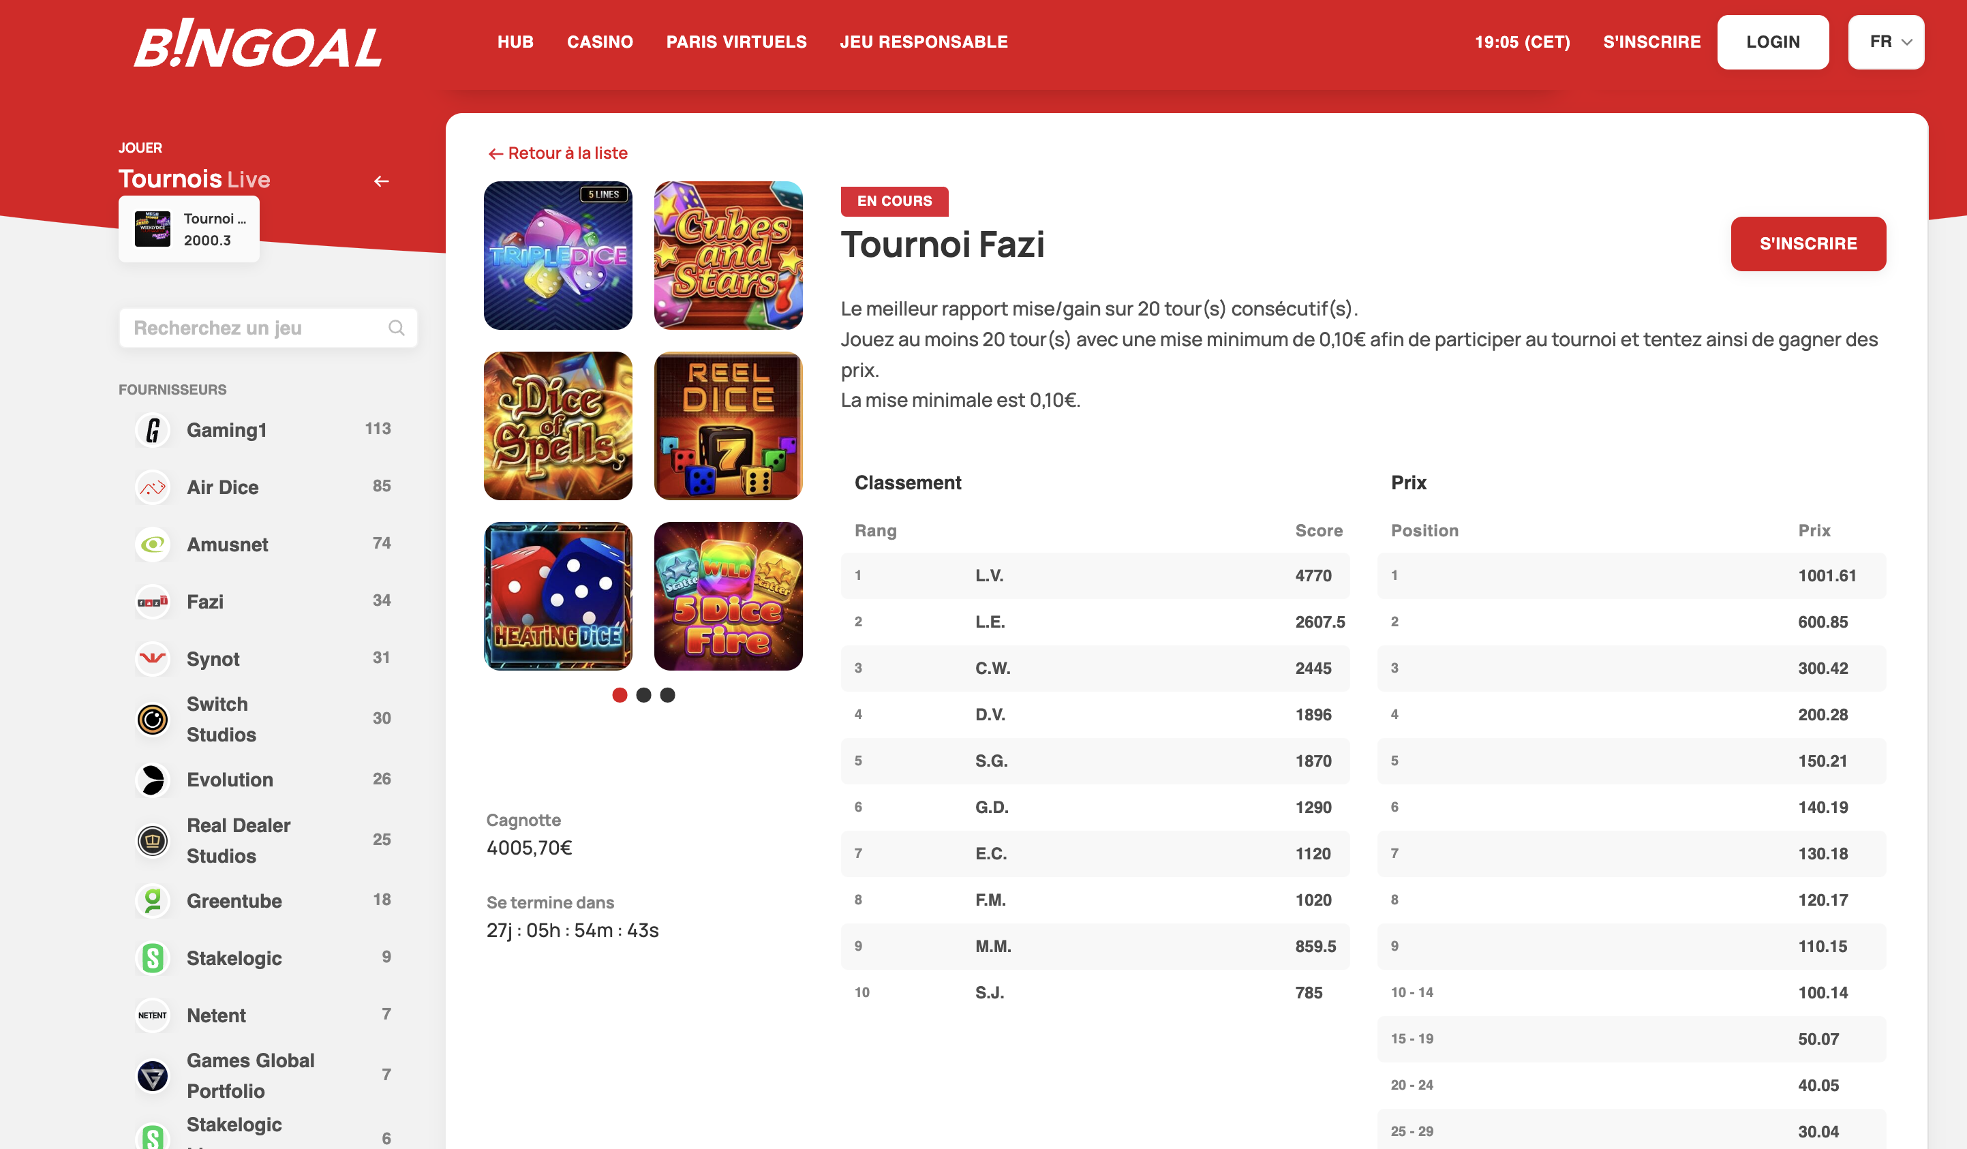Open the CASINO menu item
This screenshot has height=1149, width=1967.
(600, 42)
